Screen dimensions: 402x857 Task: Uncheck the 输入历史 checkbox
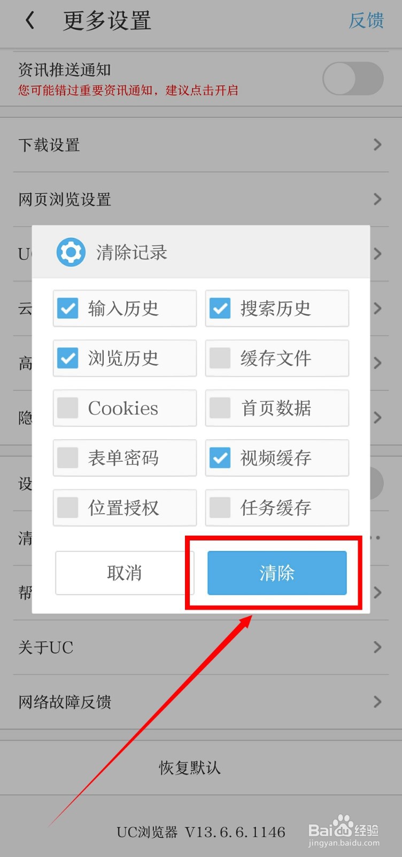(68, 309)
